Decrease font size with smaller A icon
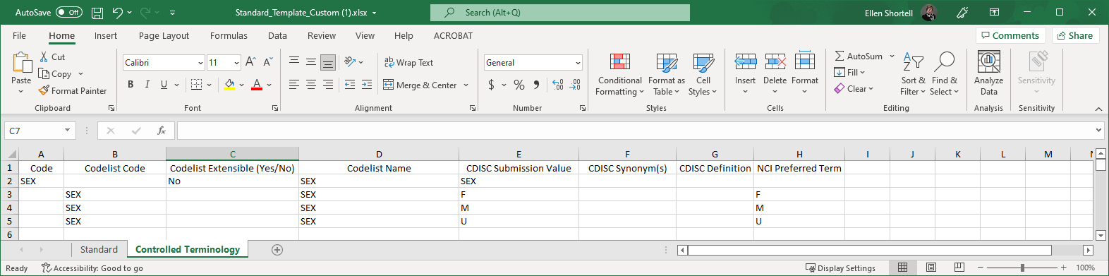Viewport: 1109px width, 276px height. 268,63
